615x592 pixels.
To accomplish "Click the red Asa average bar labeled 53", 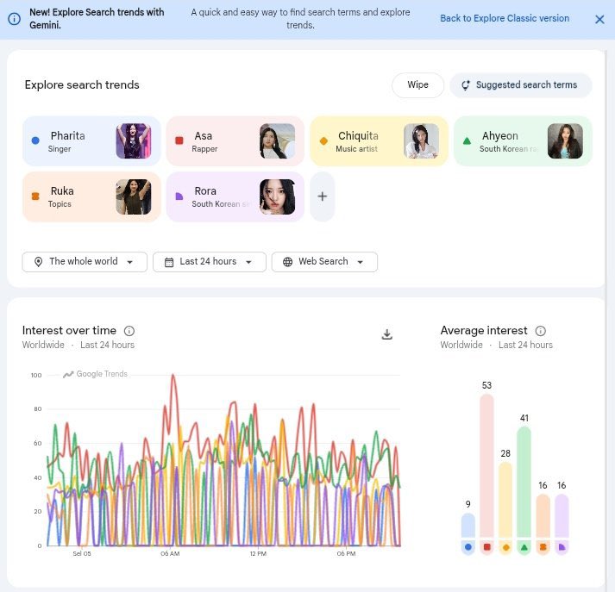I will [x=486, y=465].
